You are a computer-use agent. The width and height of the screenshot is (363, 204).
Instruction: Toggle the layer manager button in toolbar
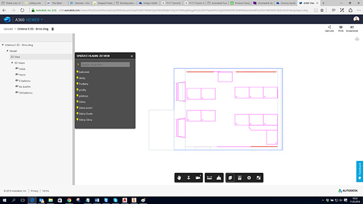tap(230, 177)
